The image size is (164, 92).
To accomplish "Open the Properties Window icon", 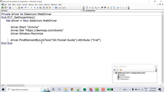I will (x=47, y=8).
